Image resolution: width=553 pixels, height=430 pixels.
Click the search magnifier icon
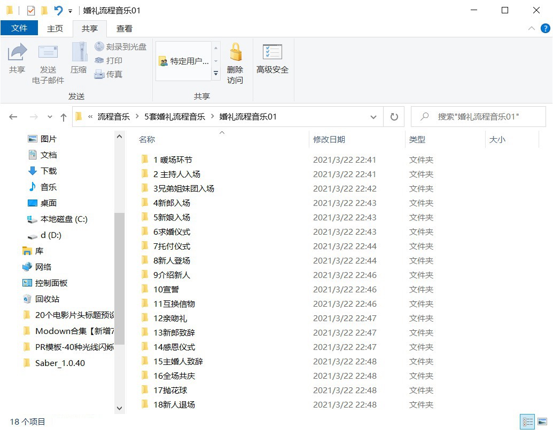(424, 116)
